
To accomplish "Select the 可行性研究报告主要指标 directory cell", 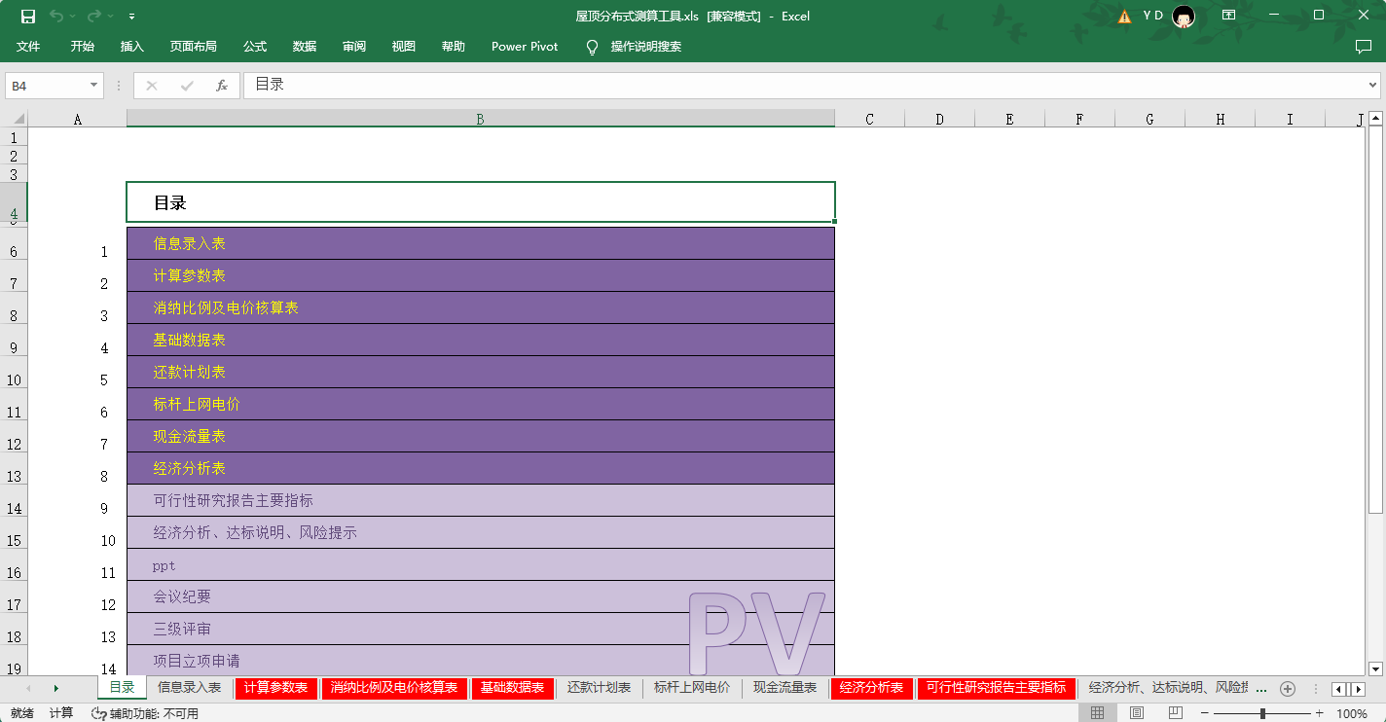I will (481, 500).
